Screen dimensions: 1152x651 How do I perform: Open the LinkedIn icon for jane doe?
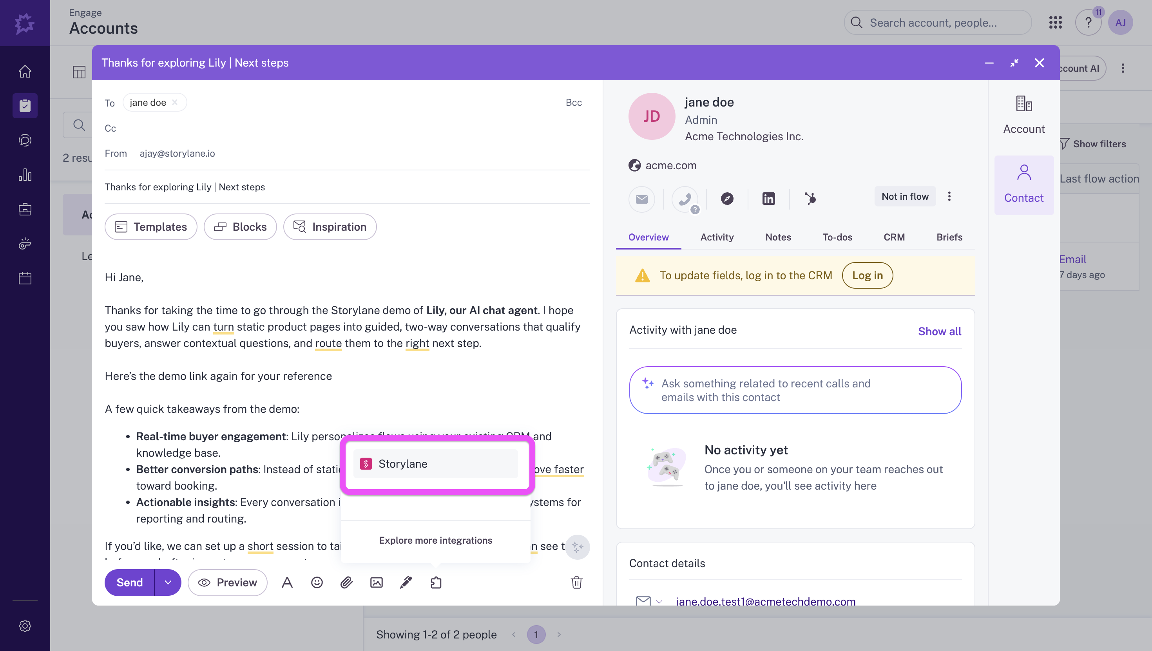pyautogui.click(x=768, y=199)
